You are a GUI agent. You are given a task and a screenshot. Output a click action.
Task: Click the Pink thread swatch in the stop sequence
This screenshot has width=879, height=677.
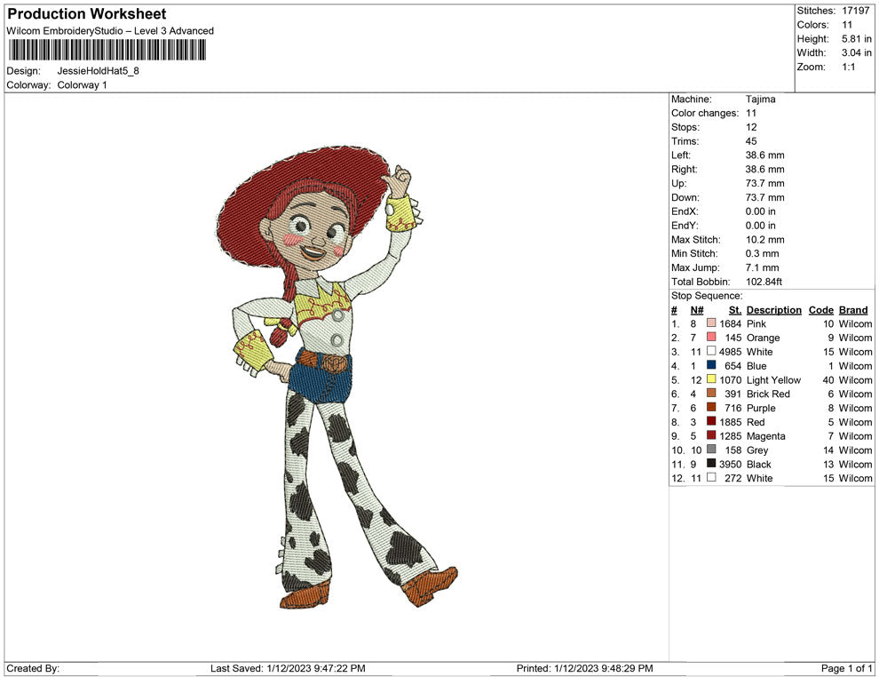710,323
